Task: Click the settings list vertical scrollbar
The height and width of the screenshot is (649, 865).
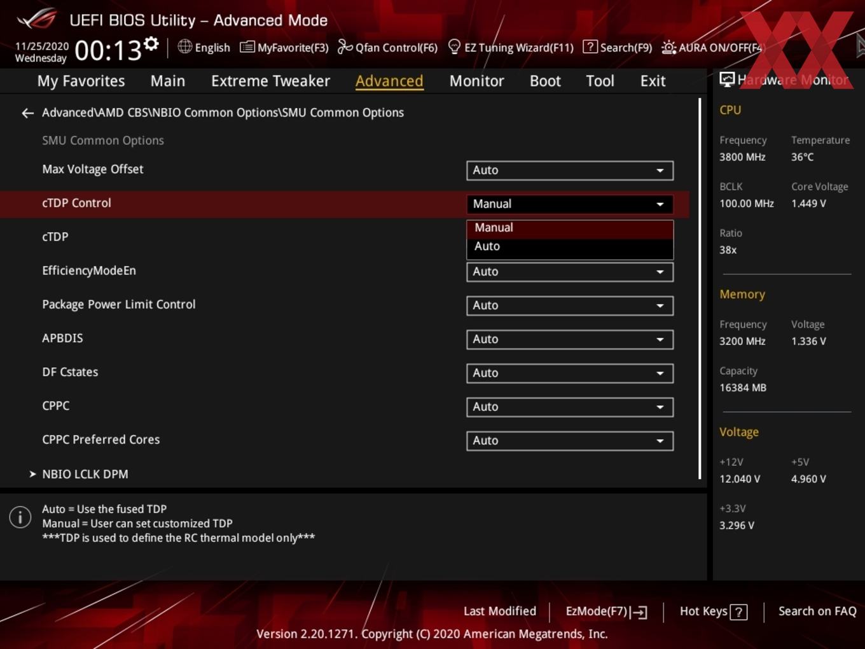Action: click(700, 288)
